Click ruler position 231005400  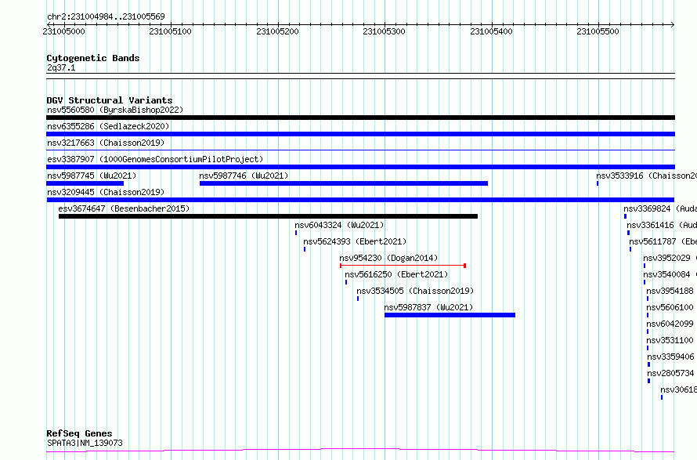tap(492, 31)
